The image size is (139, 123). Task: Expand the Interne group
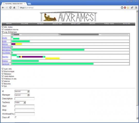pos(3,81)
